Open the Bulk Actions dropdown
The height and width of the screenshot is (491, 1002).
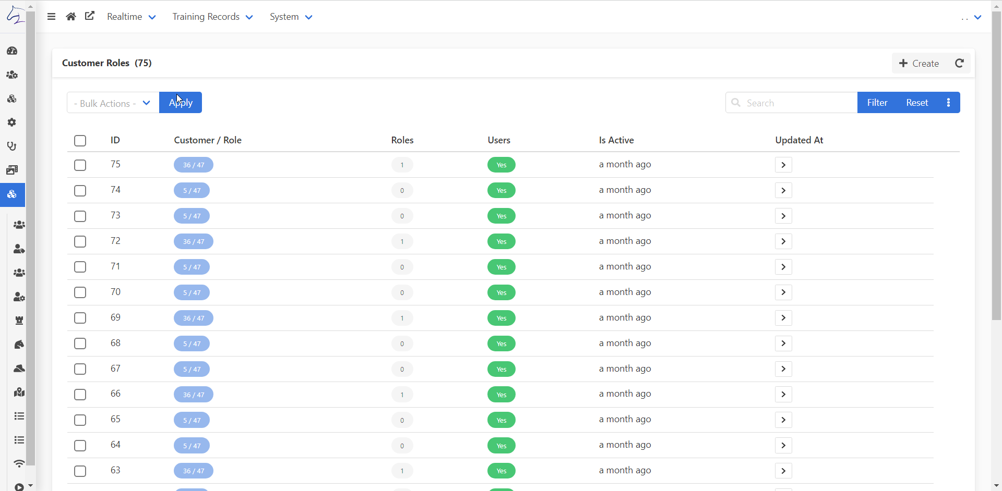click(112, 103)
